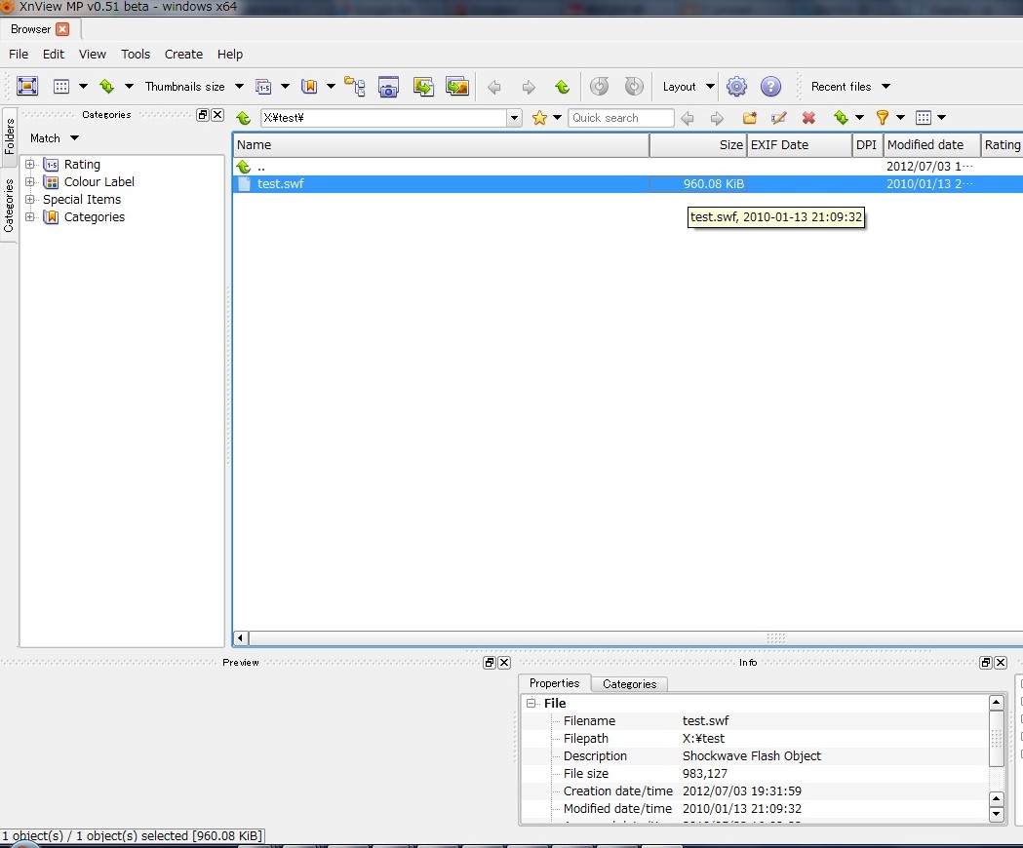Click the rename pencil icon

pos(778,118)
